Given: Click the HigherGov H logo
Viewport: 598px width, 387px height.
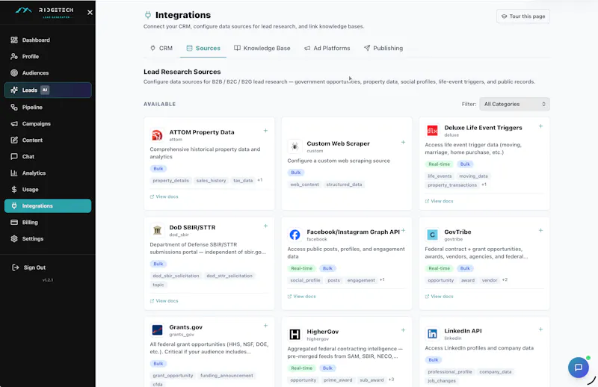Looking at the screenshot, I should point(295,335).
